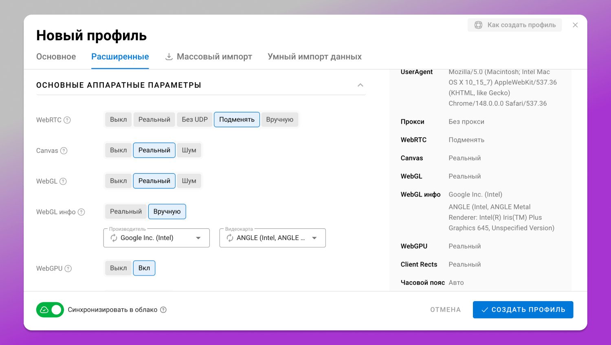The height and width of the screenshot is (345, 611).
Task: Open Умный импорт данных tab
Action: click(314, 57)
